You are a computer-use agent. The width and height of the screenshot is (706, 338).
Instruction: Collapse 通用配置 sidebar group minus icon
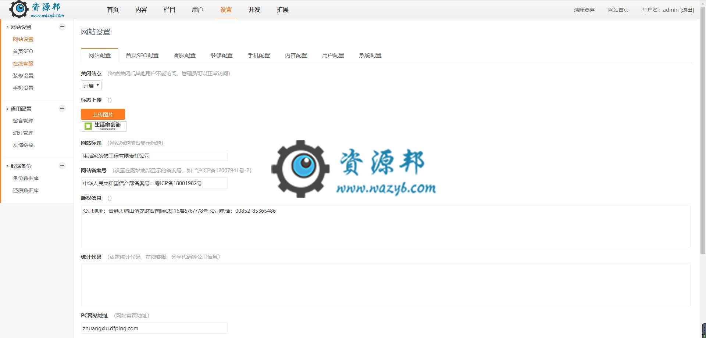[62, 108]
